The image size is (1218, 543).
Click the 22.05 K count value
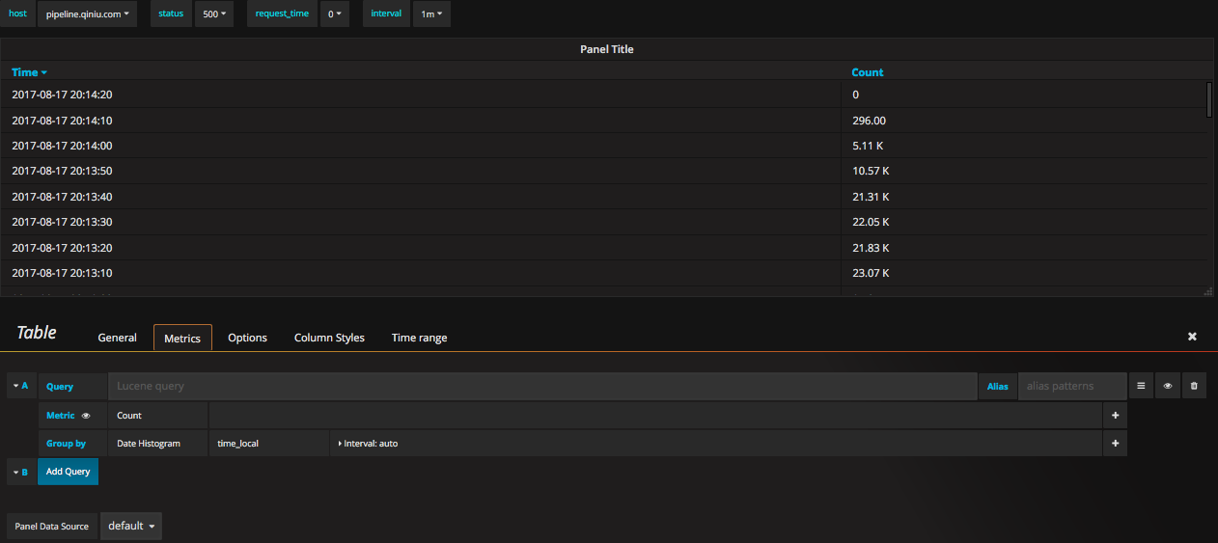871,222
